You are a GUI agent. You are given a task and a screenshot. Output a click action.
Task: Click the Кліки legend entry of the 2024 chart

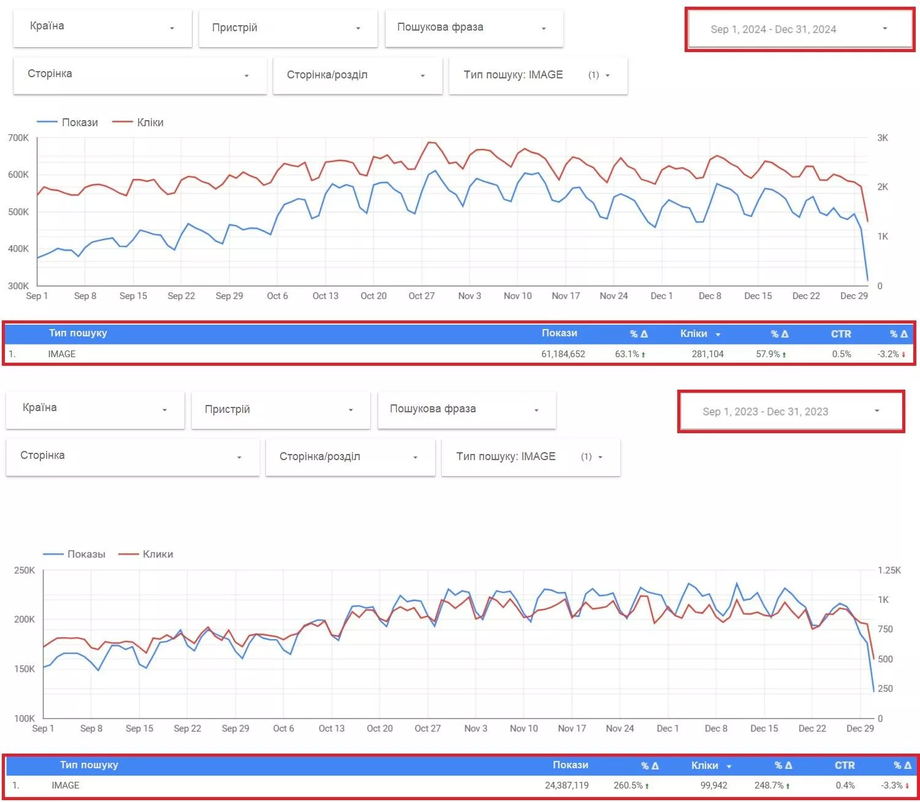(x=138, y=123)
